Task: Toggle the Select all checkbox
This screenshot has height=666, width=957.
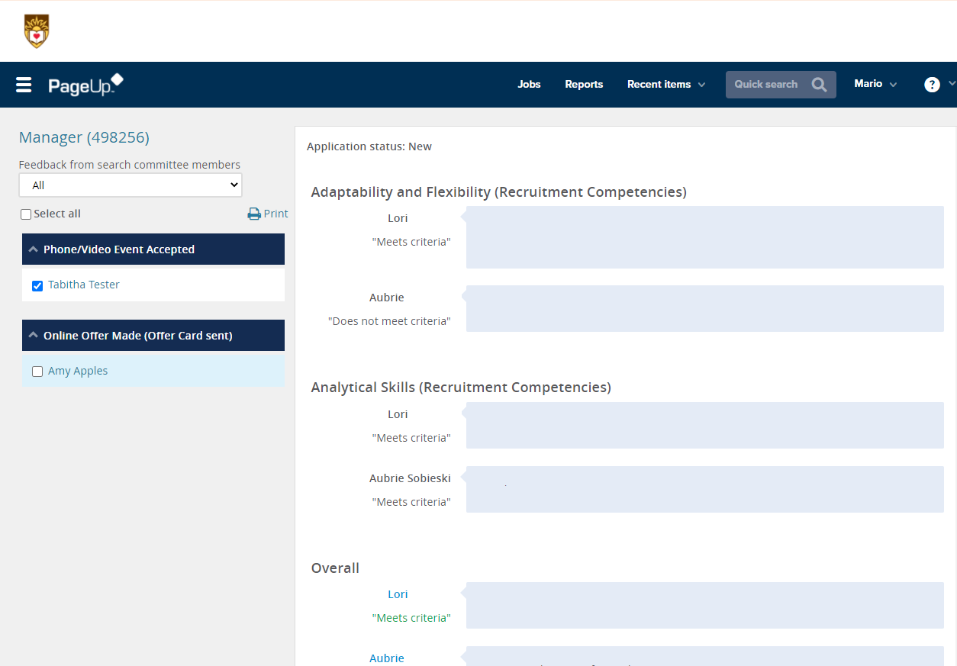Action: pos(26,214)
